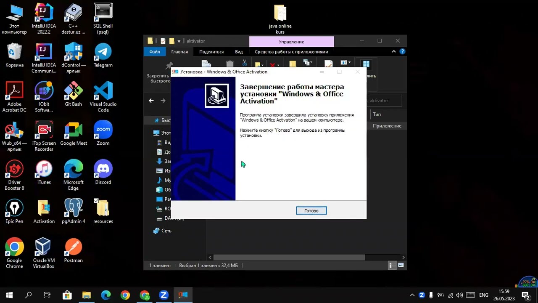
Task: Open C++ dastur.uz desktop shortcut
Action: [x=73, y=19]
